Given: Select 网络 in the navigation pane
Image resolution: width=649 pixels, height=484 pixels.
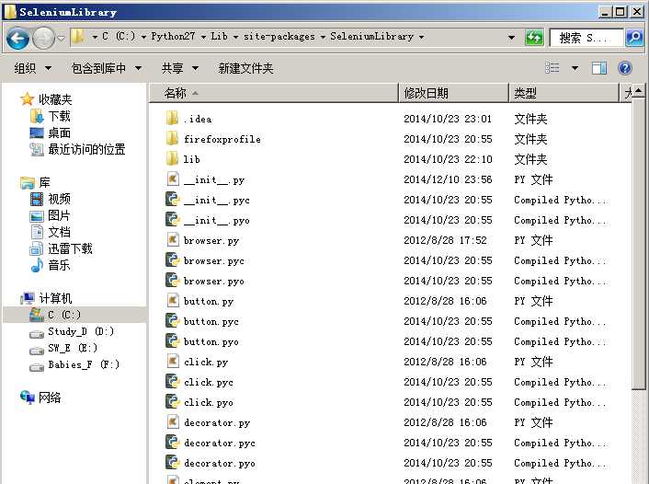Looking at the screenshot, I should 40,398.
